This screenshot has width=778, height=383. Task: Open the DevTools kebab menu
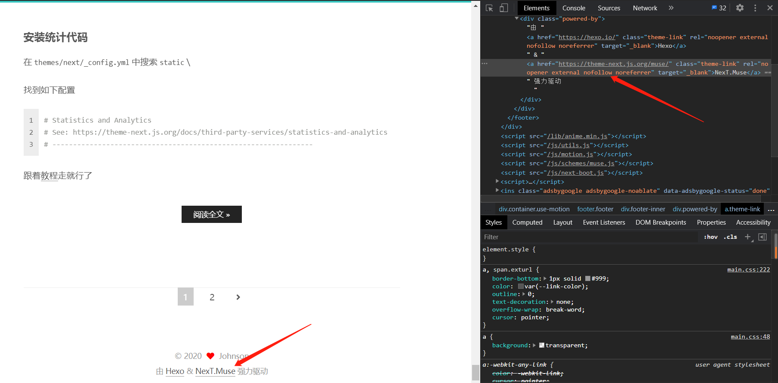tap(755, 8)
